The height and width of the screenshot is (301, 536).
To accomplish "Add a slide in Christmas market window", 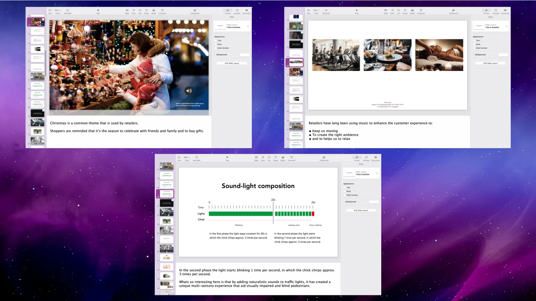I will [67, 11].
